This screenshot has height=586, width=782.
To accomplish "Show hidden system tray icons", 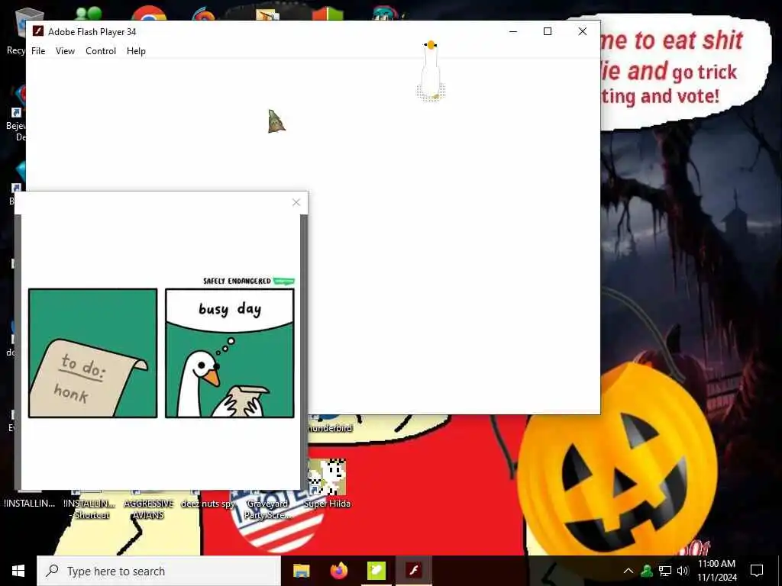I will click(629, 571).
